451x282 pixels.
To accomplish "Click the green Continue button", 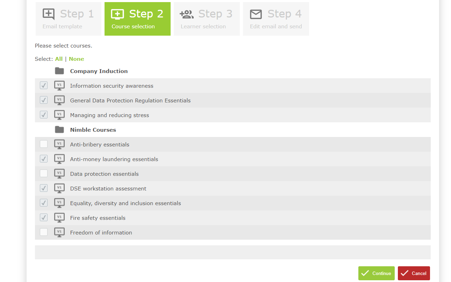I will coord(377,273).
